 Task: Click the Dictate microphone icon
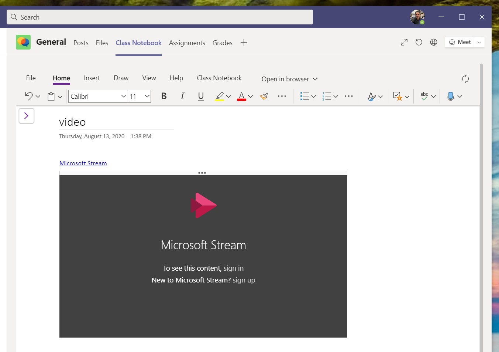[450, 96]
